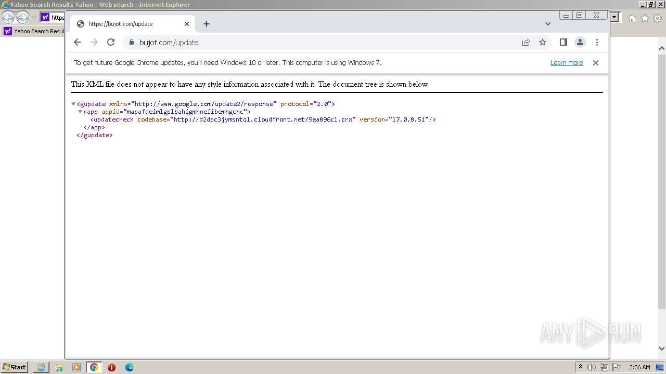Open Chrome tab search chevron
Screen dimensions: 666x374
pyautogui.click(x=547, y=24)
